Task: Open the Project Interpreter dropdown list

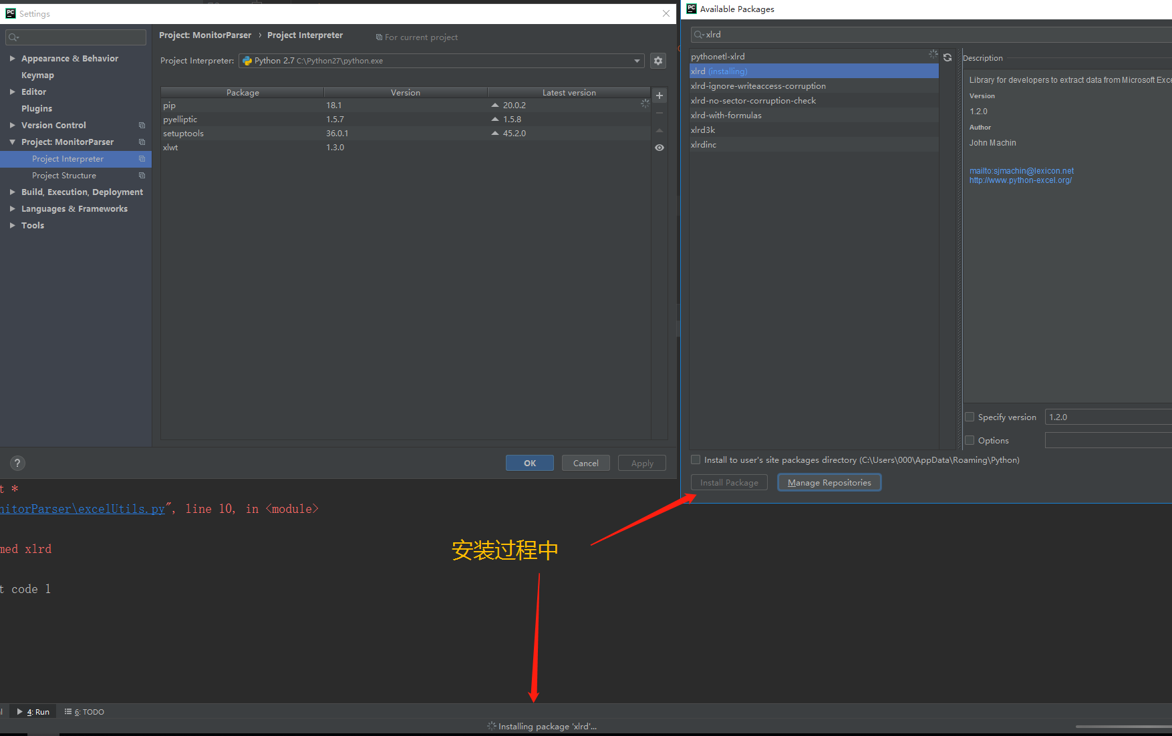Action: point(635,60)
